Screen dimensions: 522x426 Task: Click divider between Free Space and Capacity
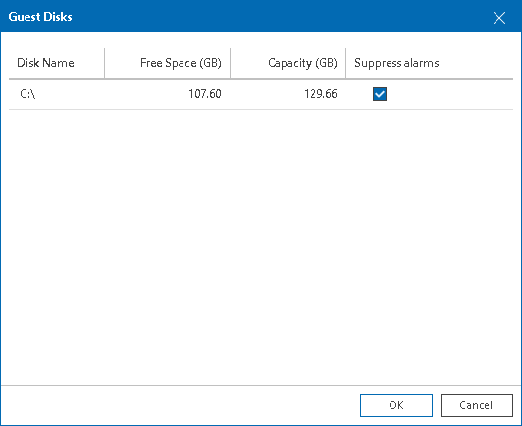tap(230, 63)
